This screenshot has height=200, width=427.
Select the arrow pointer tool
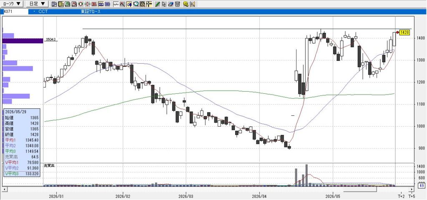tap(164, 4)
